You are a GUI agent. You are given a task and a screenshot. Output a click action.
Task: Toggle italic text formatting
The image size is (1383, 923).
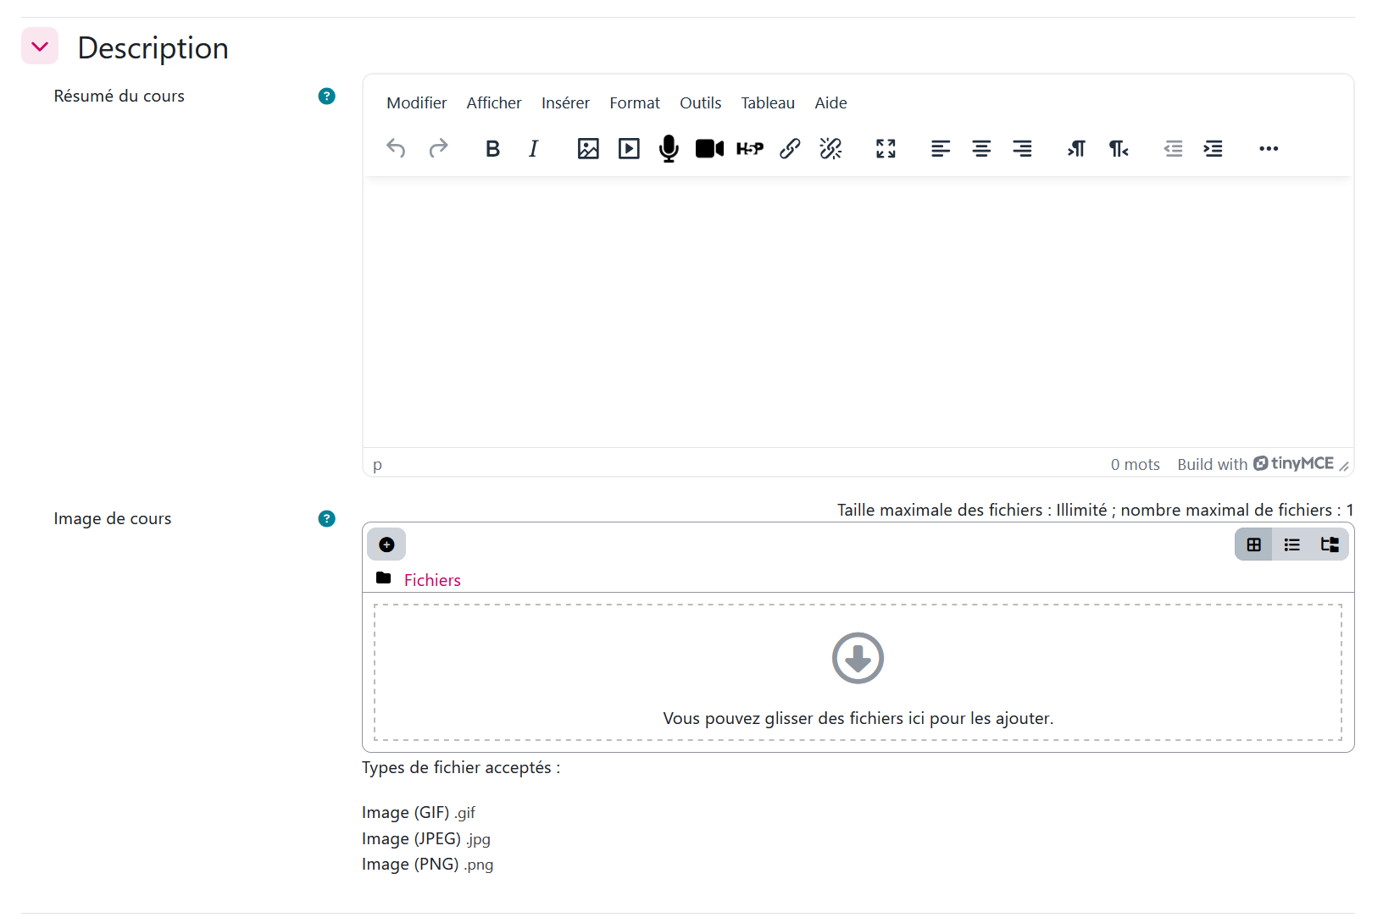click(x=533, y=149)
